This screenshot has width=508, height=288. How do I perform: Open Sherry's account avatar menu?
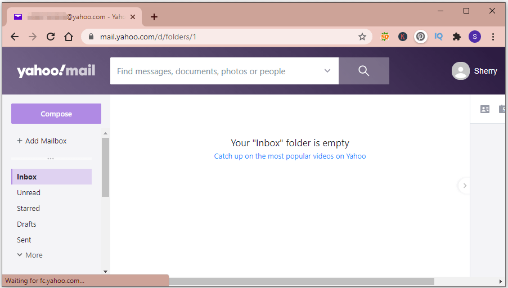coord(460,71)
